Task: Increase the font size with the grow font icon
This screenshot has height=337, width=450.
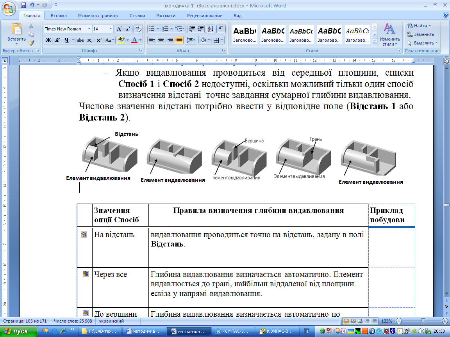Action: point(119,29)
